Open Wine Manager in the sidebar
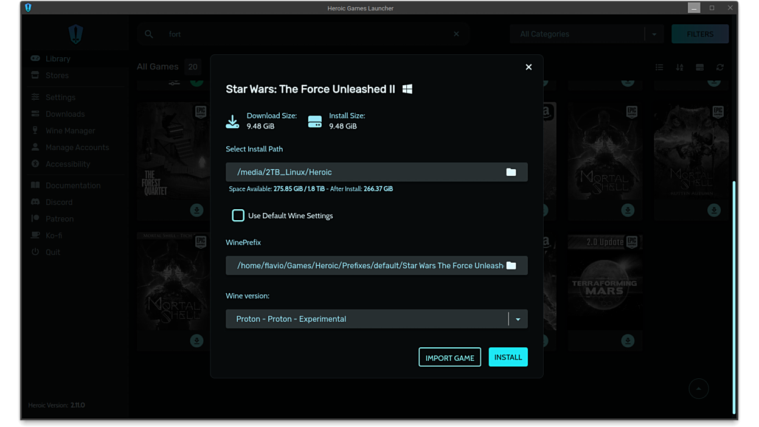 click(70, 131)
